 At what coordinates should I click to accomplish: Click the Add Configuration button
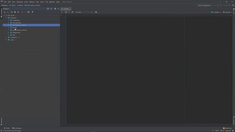point(205,5)
